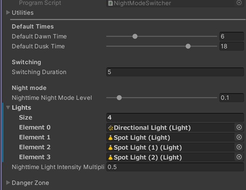Click the Switching Duration label
Image resolution: width=246 pixels, height=190 pixels.
tap(39, 72)
